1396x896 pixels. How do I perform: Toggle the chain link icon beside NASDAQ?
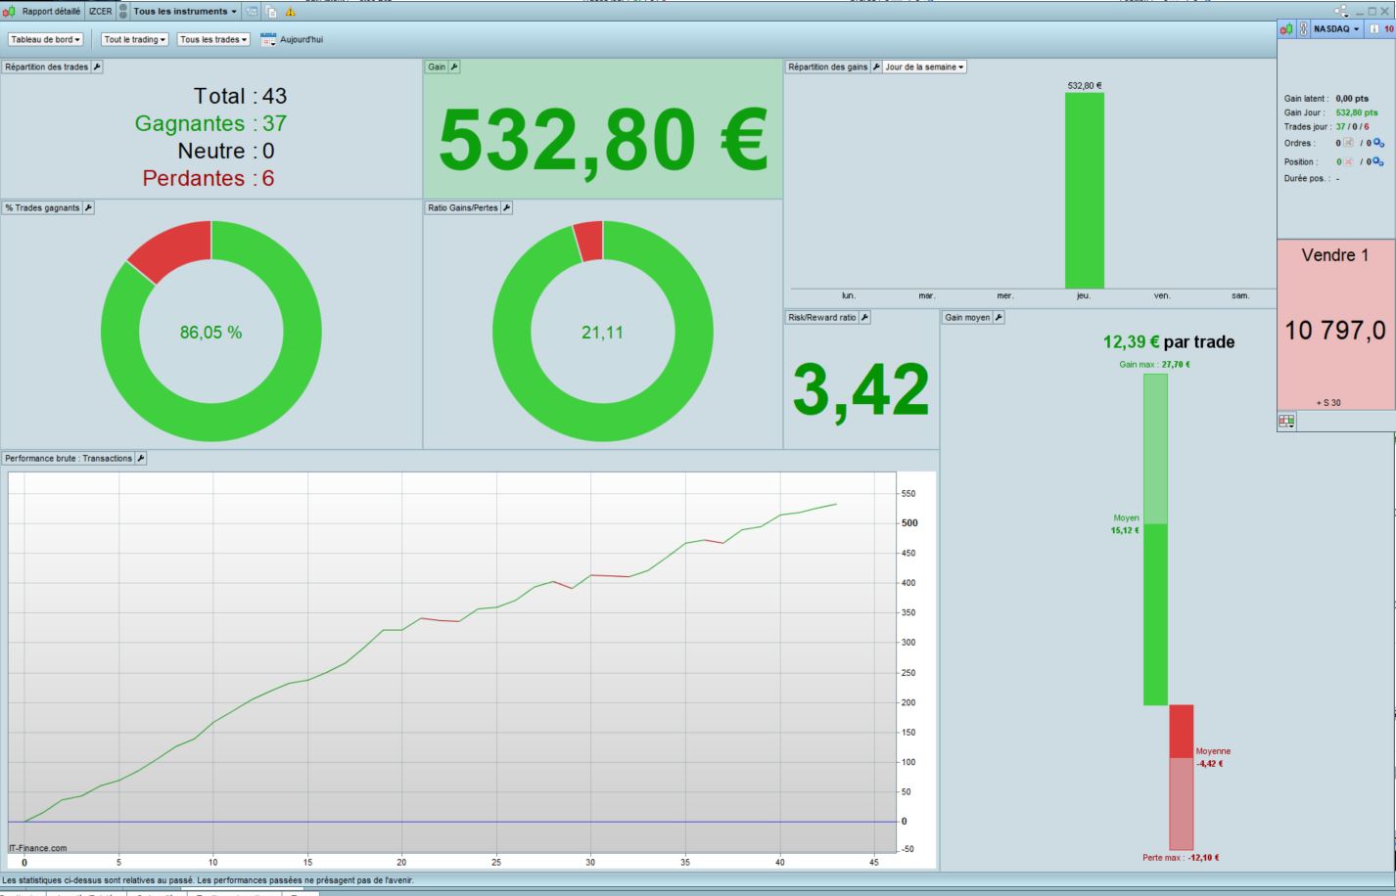(x=1303, y=29)
